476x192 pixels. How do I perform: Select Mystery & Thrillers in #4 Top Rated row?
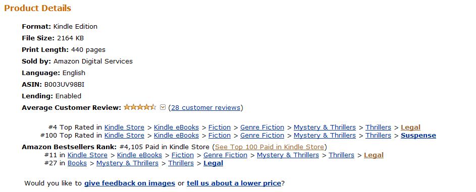[x=325, y=127]
